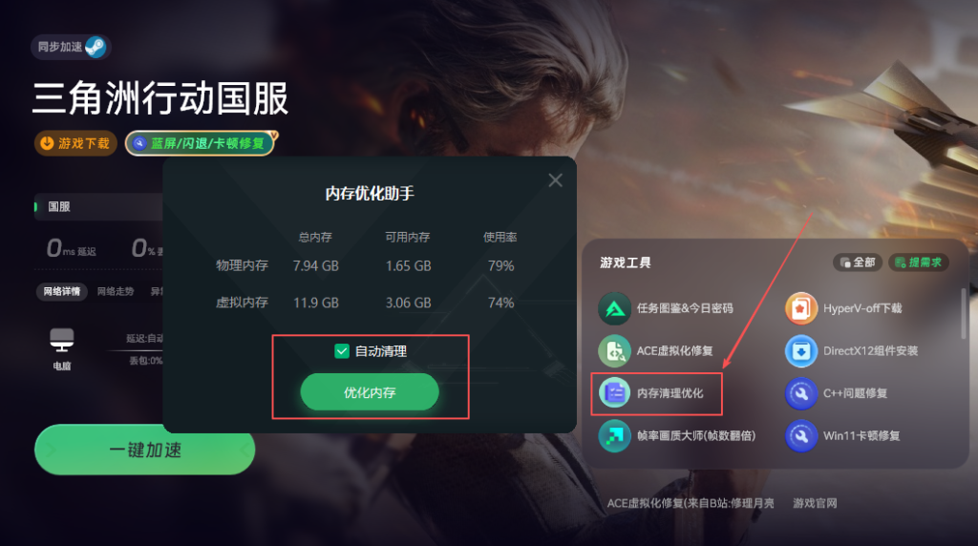Click the C++问题修复 wrench icon
Screen dimensions: 978x546
(x=801, y=393)
